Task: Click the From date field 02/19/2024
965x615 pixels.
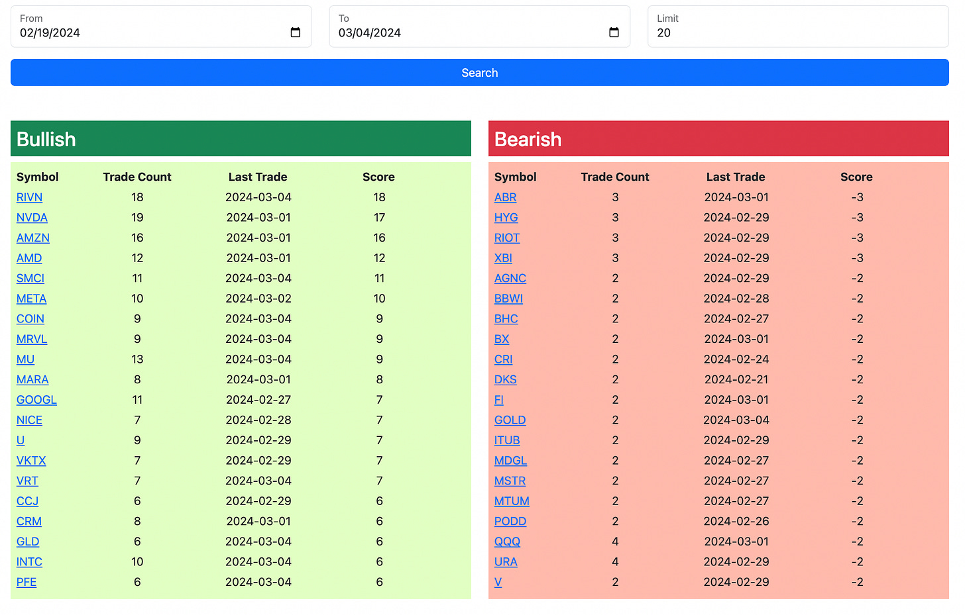Action: coord(161,26)
